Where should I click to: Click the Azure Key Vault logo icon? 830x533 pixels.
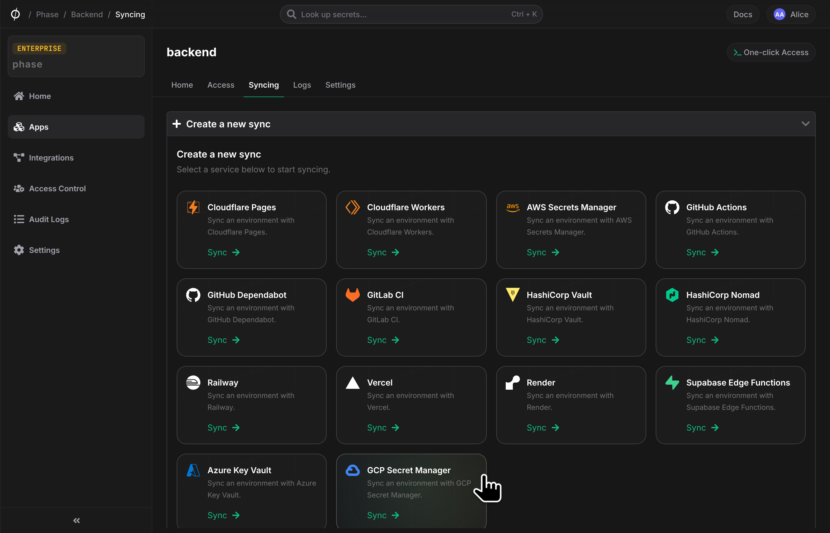pyautogui.click(x=193, y=470)
